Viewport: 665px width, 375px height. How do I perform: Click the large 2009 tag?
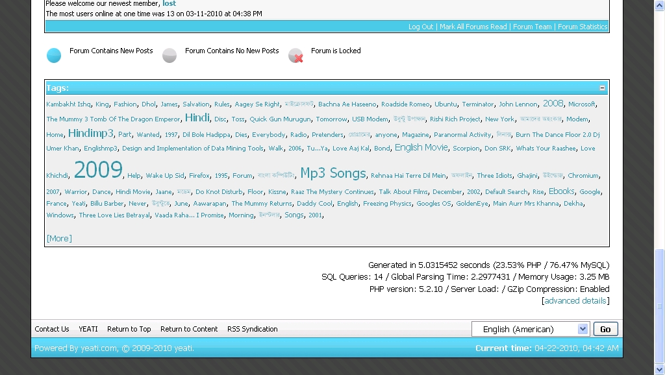pyautogui.click(x=98, y=170)
